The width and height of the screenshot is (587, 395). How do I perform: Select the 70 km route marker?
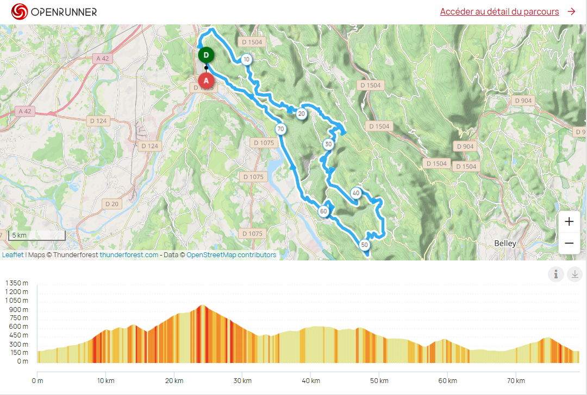[280, 129]
